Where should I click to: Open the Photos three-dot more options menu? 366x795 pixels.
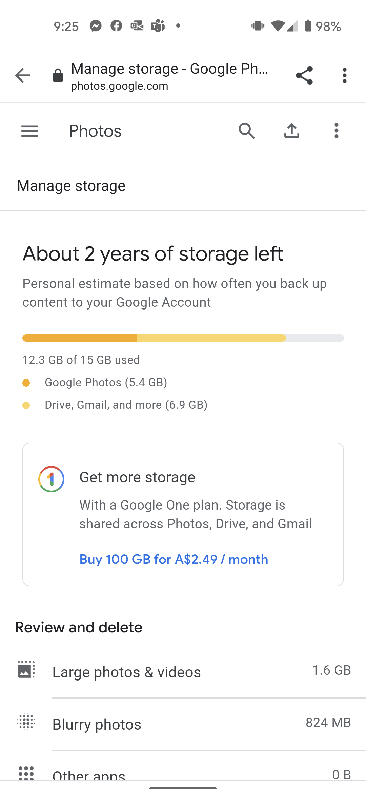(336, 131)
